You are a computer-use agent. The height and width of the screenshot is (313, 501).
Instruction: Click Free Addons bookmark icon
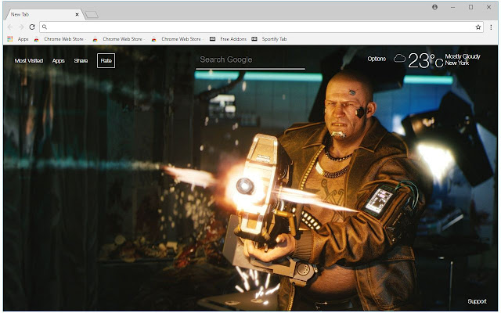212,39
